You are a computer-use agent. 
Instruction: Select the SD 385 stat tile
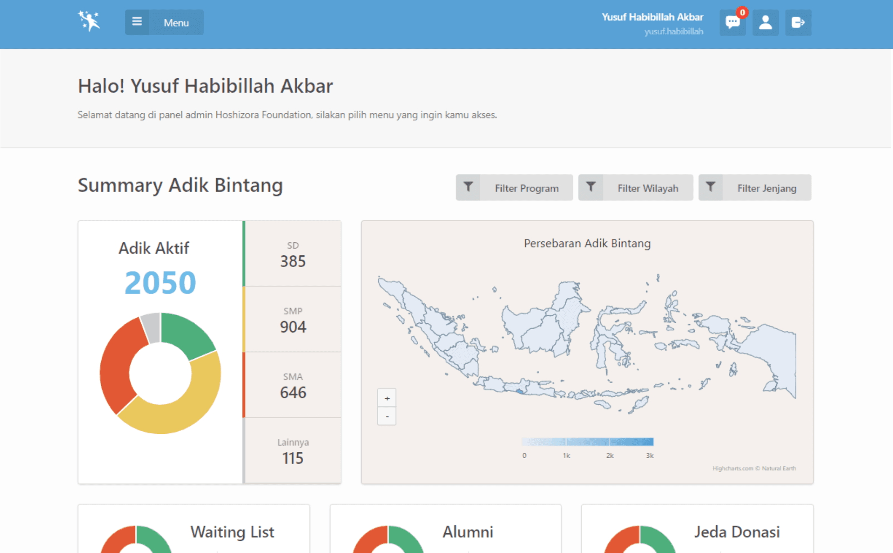293,254
